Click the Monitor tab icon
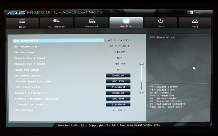Viewport: 218px width, 136px height. 126,21
